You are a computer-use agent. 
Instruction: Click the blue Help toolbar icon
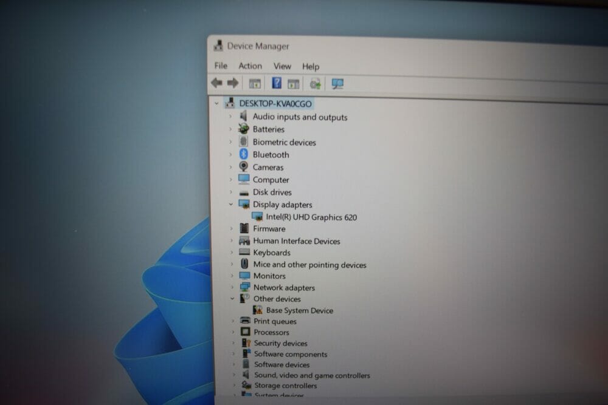tap(277, 83)
